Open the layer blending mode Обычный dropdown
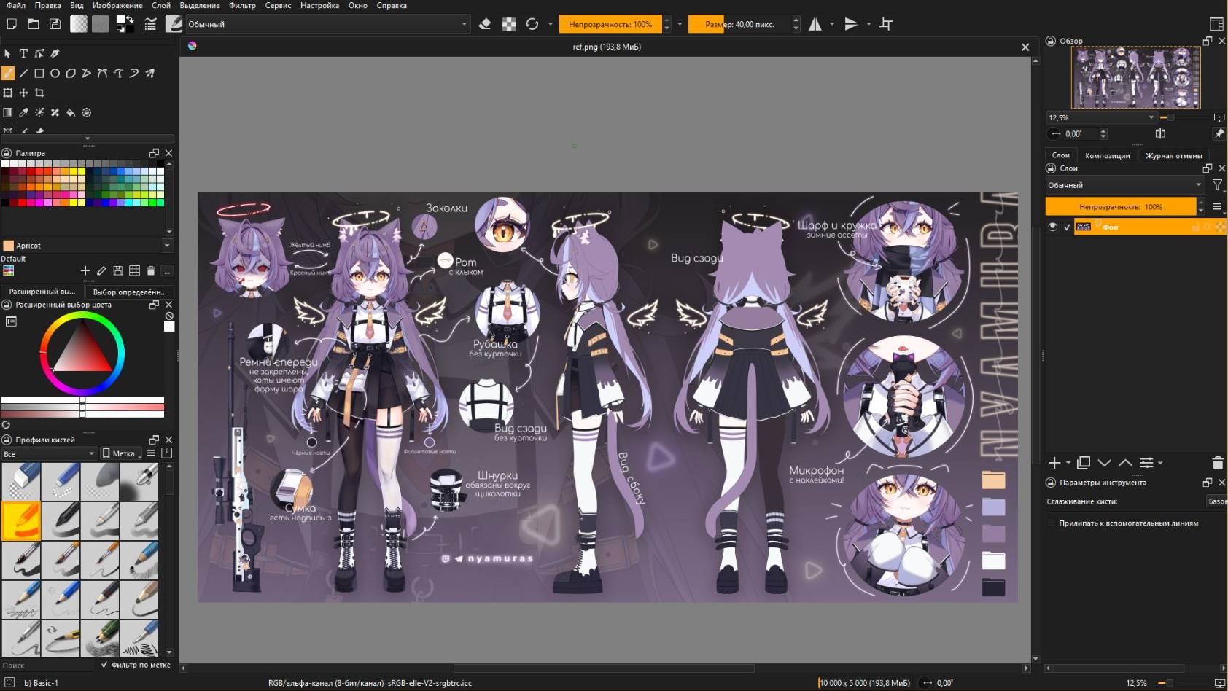Viewport: 1228px width, 691px height. tap(1124, 185)
